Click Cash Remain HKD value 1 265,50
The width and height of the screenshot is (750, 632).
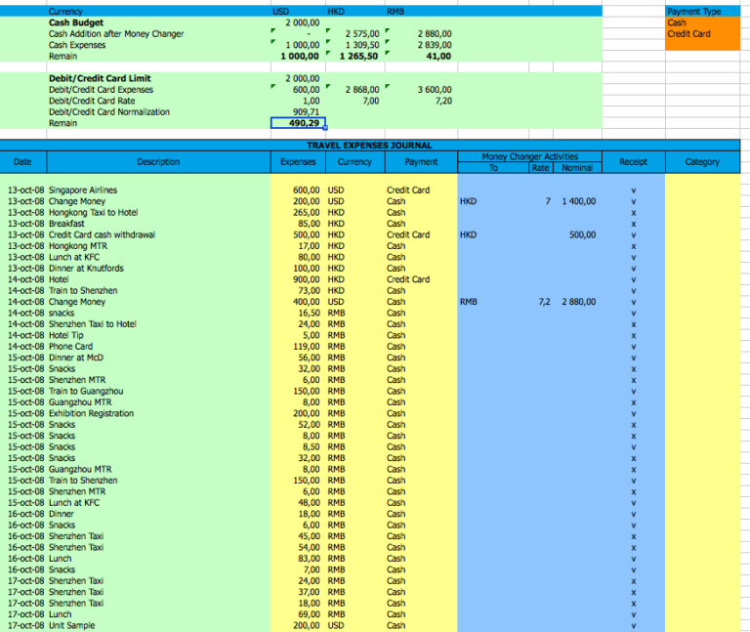pyautogui.click(x=358, y=56)
